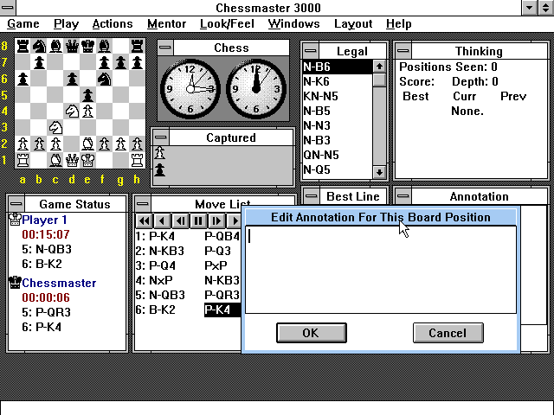Click the left chess clock face
554x415 pixels.
tap(190, 88)
